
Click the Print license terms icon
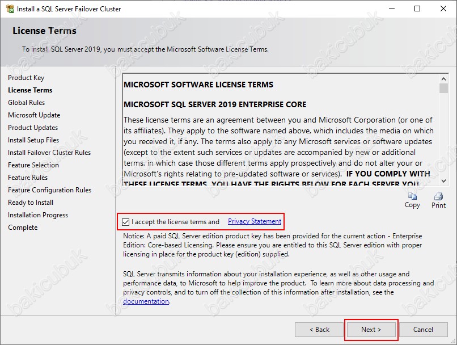pos(438,196)
